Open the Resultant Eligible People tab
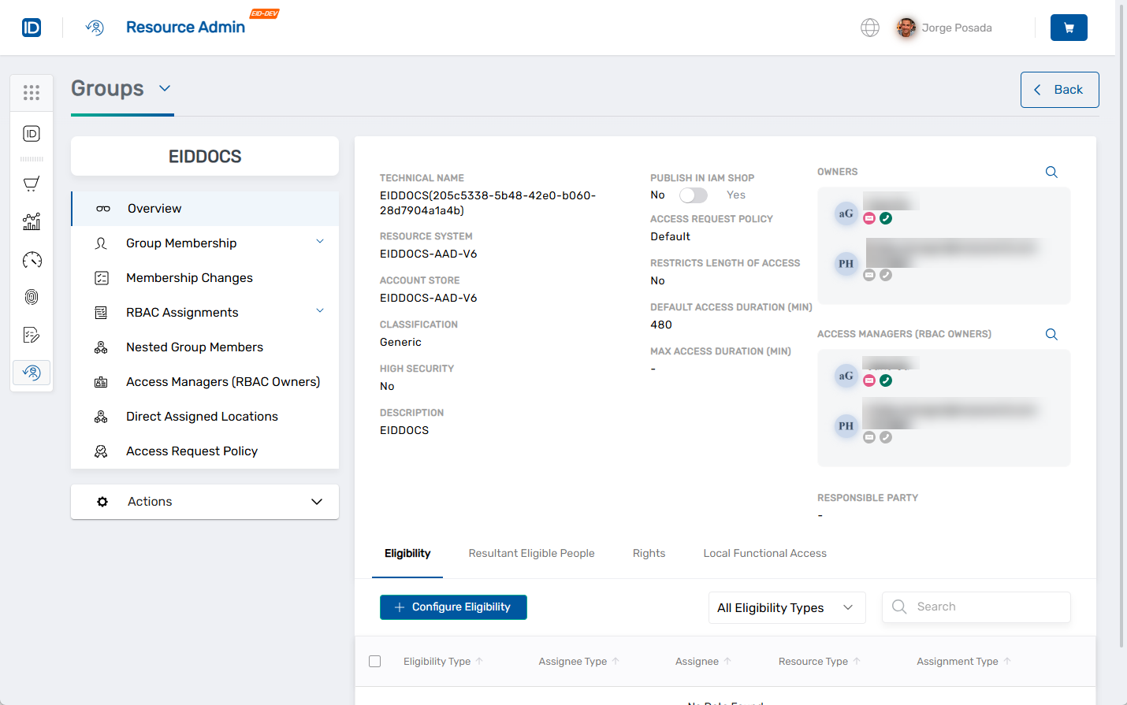 (531, 553)
